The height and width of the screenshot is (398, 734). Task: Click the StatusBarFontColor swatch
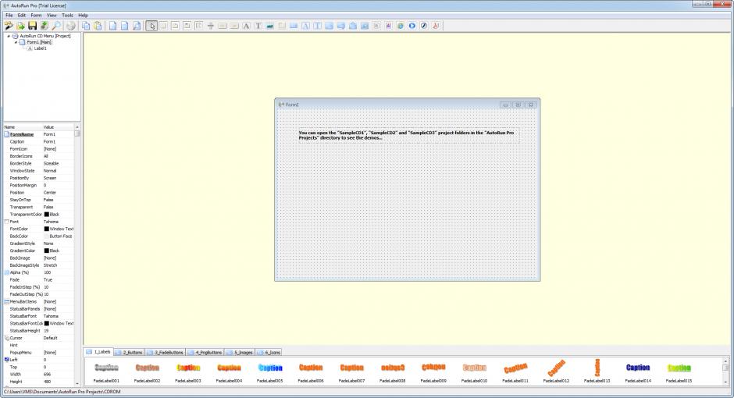(x=46, y=323)
